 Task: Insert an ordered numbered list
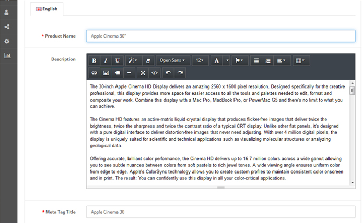[x=268, y=60]
